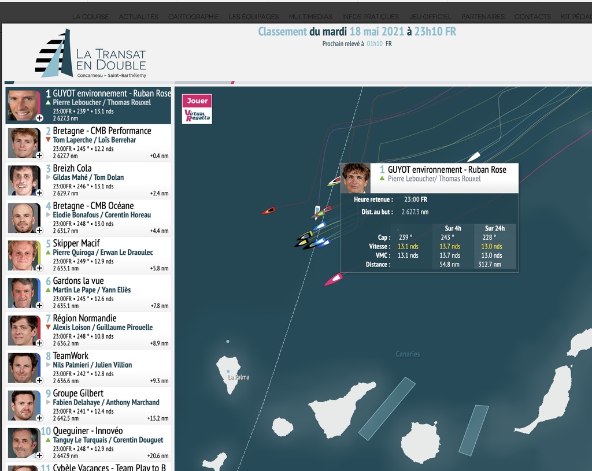Click next update time 01h10
The height and width of the screenshot is (471, 592).
tap(375, 44)
